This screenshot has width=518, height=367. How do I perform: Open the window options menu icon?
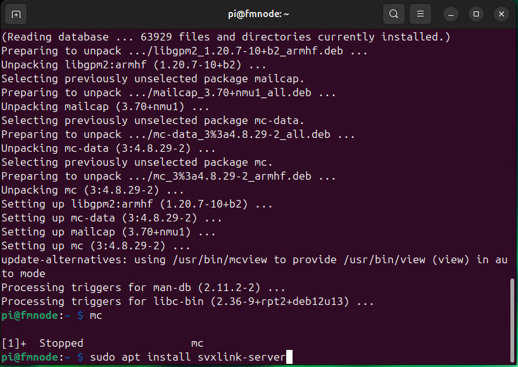(420, 13)
